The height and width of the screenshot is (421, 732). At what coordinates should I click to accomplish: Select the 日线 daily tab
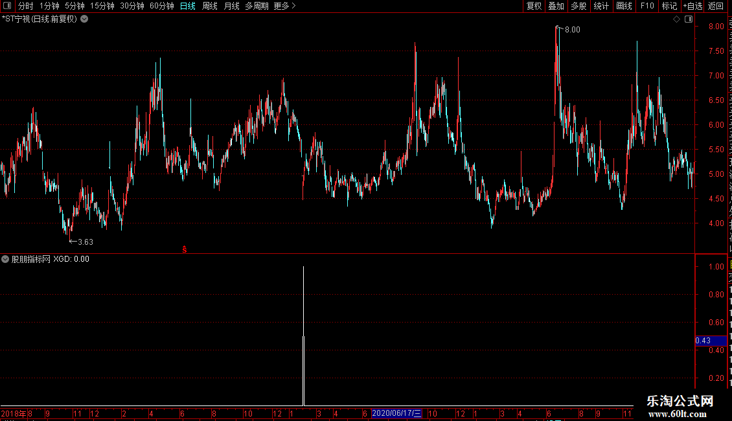[x=188, y=6]
